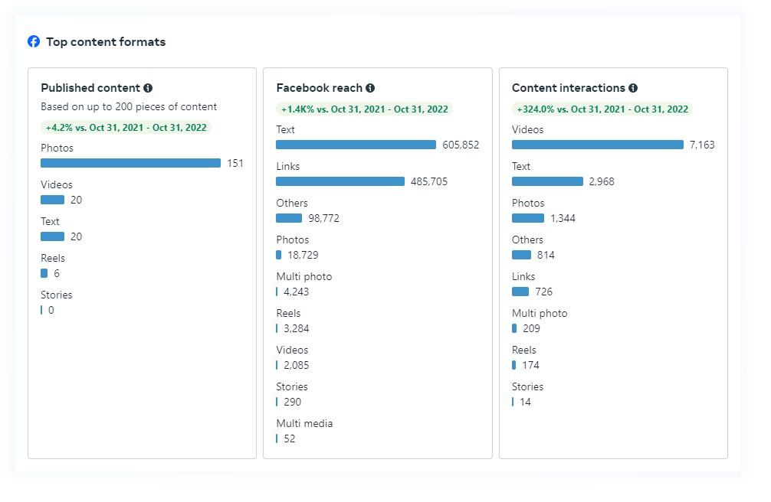Image resolution: width=771 pixels, height=502 pixels.
Task: Click the Links reach bar showing 485,705
Action: click(x=340, y=181)
